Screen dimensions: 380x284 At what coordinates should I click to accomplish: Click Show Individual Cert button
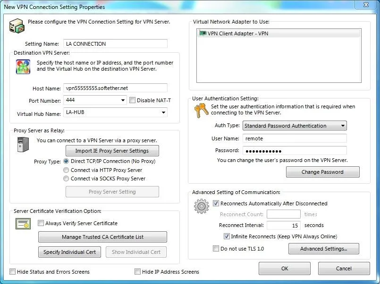(x=136, y=252)
